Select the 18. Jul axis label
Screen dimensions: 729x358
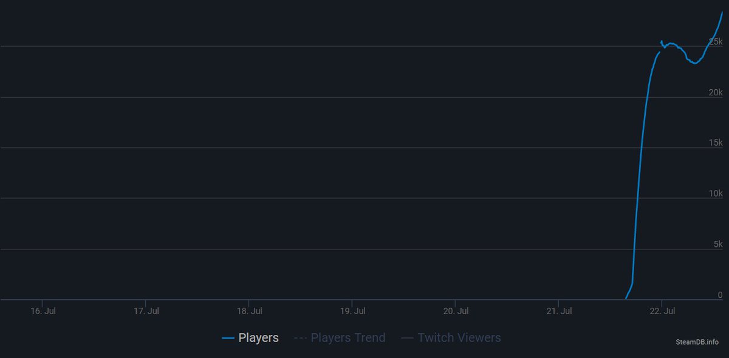click(250, 311)
